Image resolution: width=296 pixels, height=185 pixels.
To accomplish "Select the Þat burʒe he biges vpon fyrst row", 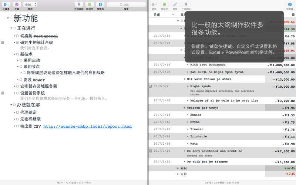I will [x=217, y=72].
